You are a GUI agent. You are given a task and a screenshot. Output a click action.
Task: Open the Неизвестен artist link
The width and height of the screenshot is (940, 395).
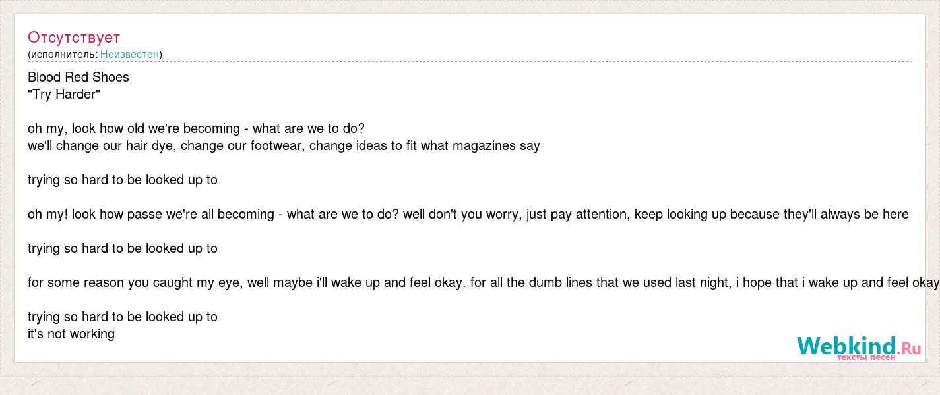(x=129, y=54)
